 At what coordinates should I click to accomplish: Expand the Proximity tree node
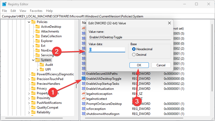[29, 98]
